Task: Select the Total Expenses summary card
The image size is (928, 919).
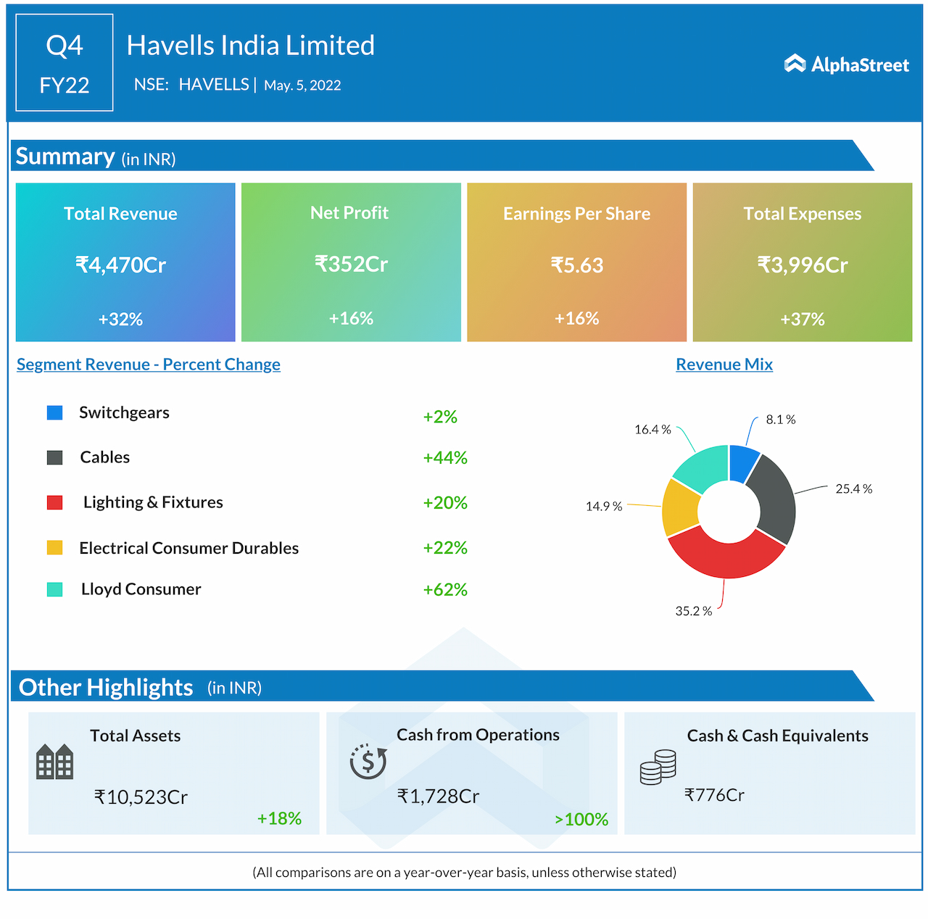Action: (802, 262)
